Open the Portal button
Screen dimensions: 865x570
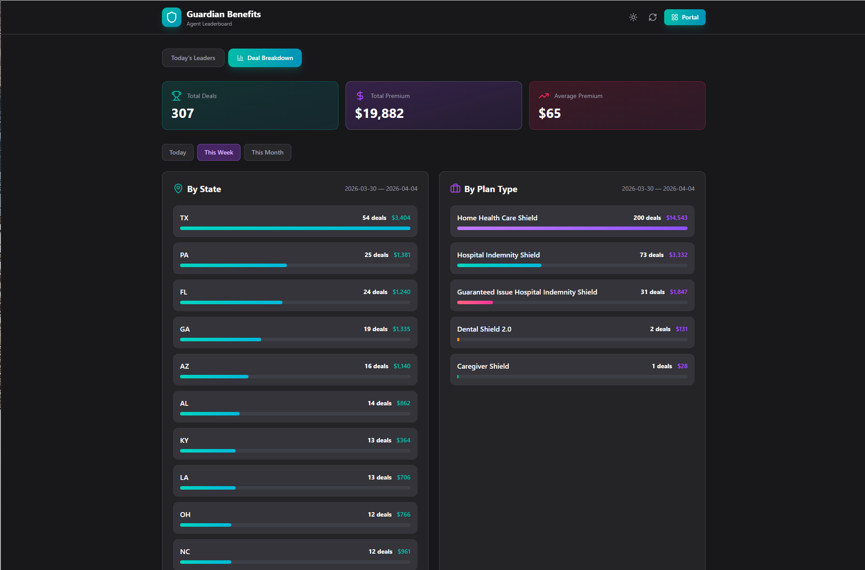684,17
